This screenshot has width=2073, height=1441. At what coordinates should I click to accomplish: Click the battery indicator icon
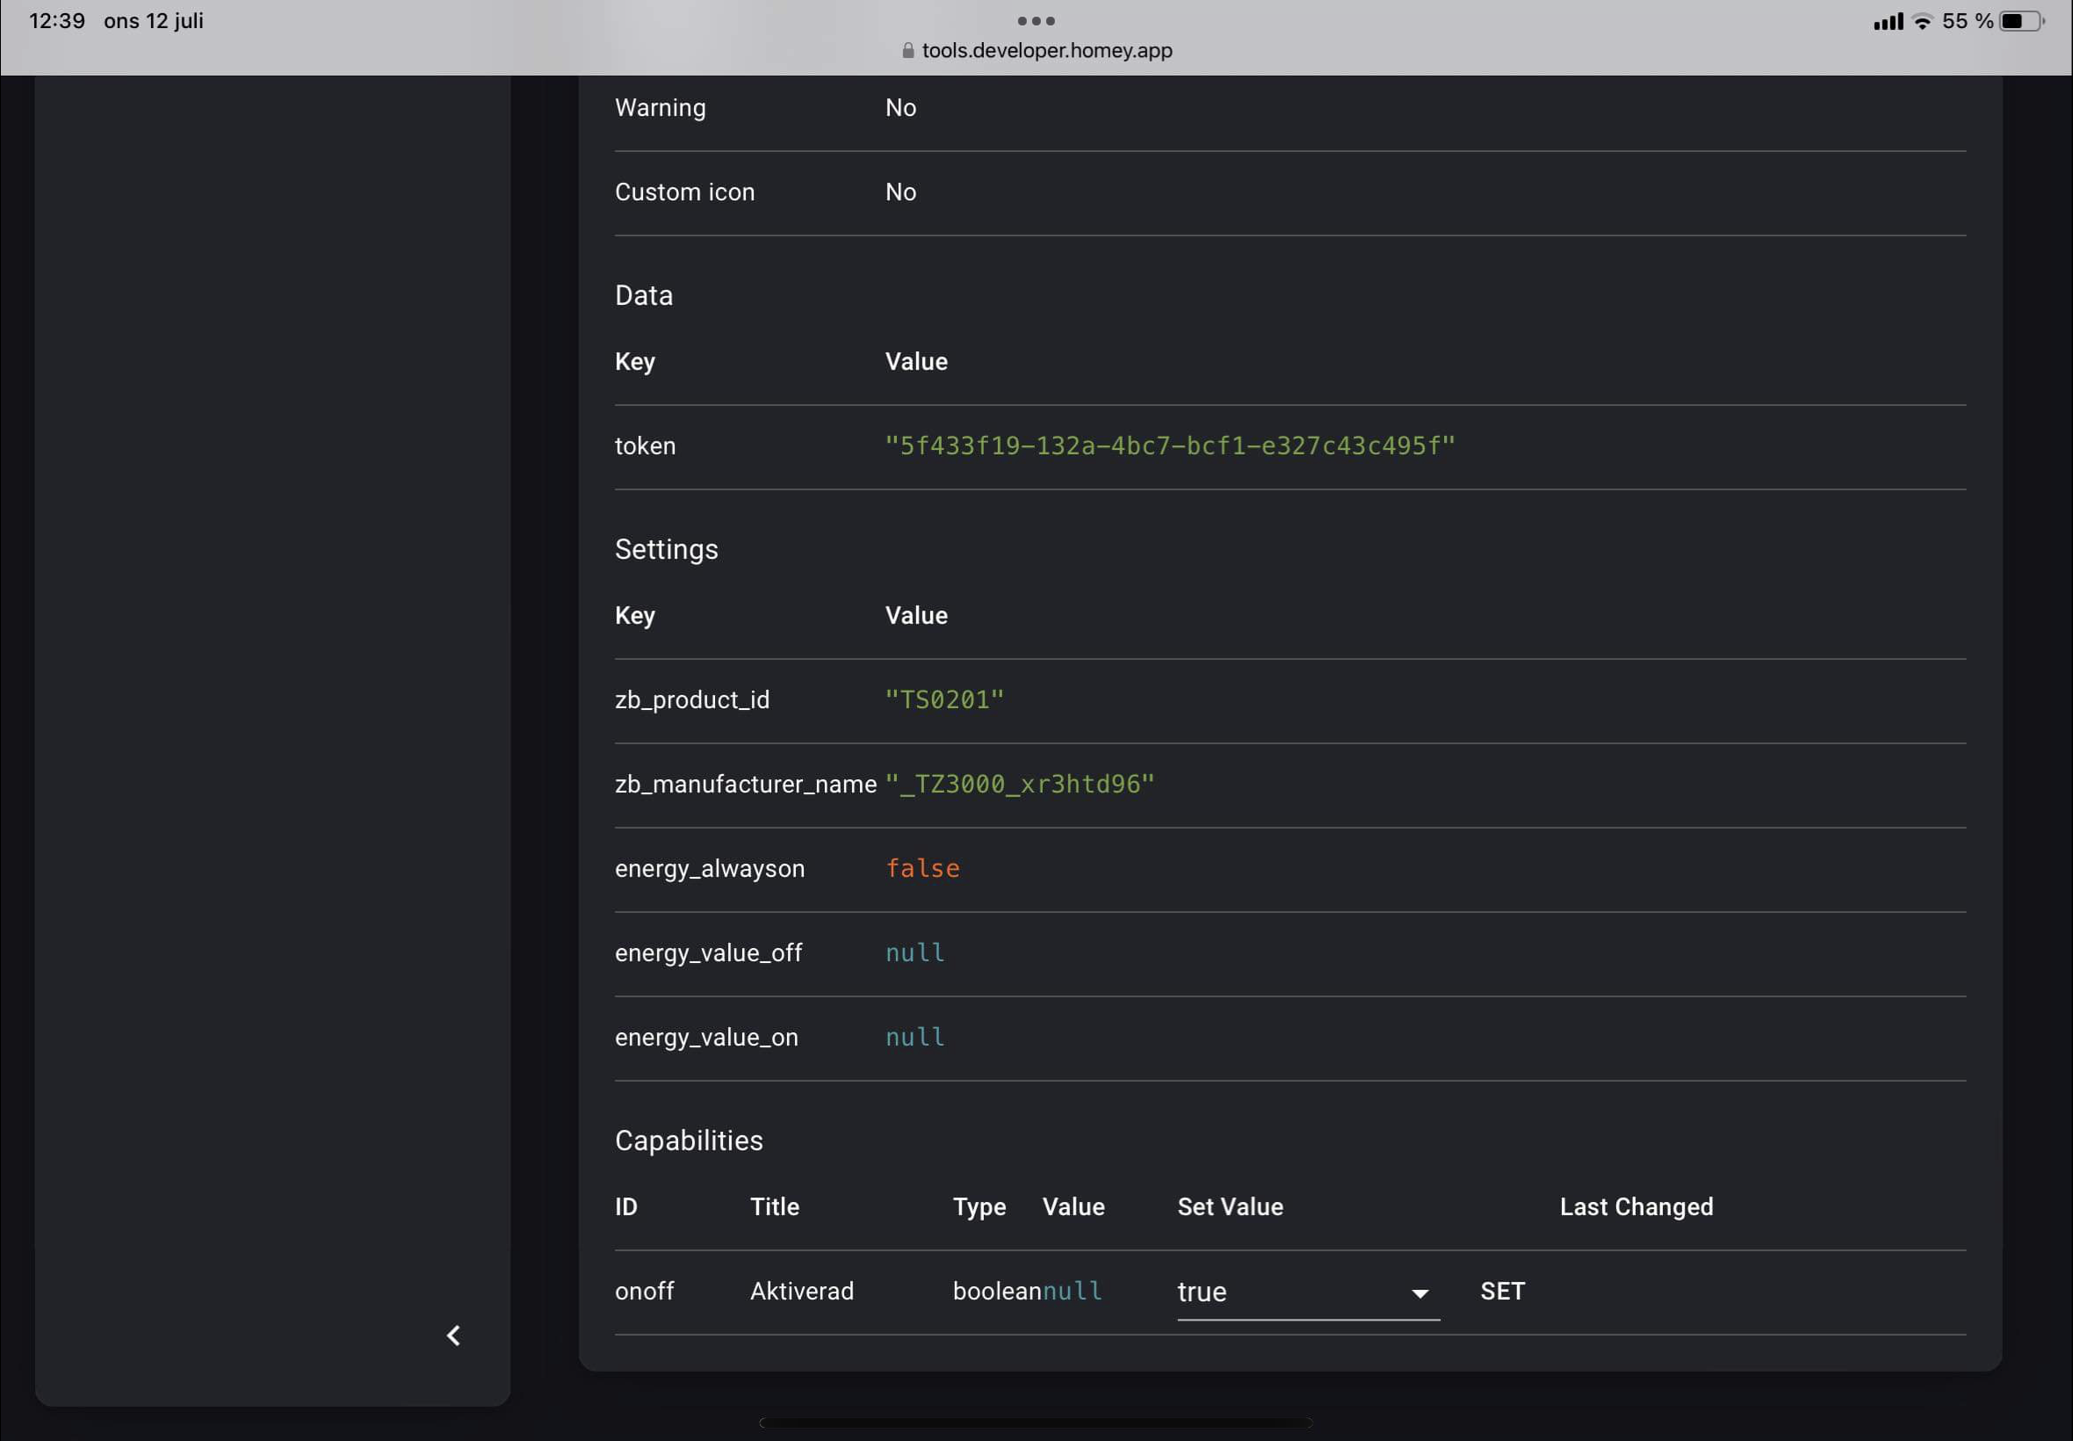click(2020, 20)
